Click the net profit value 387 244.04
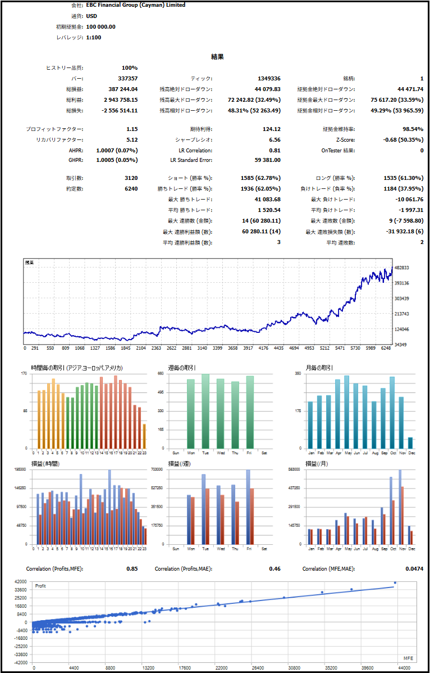The height and width of the screenshot is (673, 430). (x=122, y=89)
